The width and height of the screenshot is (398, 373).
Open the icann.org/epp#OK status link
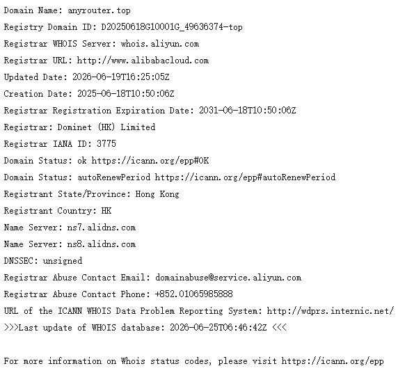tap(150, 161)
